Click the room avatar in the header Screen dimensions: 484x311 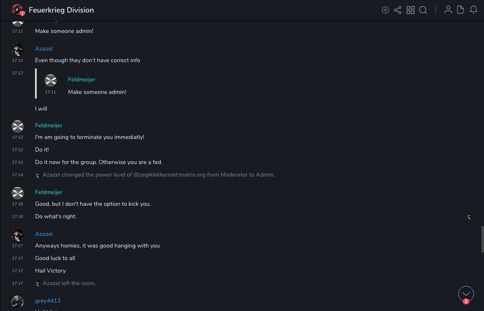coord(18,10)
